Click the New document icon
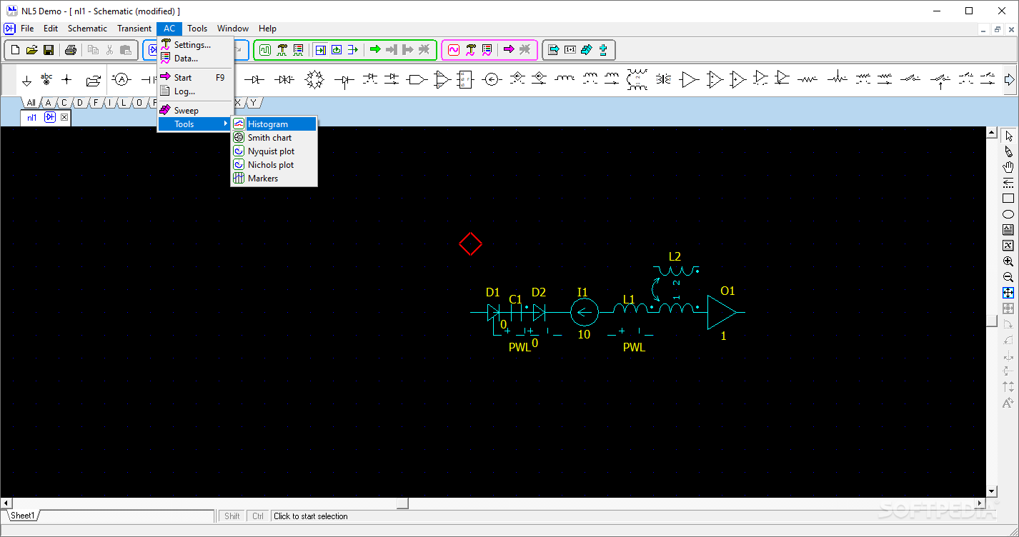The width and height of the screenshot is (1019, 537). (x=15, y=50)
